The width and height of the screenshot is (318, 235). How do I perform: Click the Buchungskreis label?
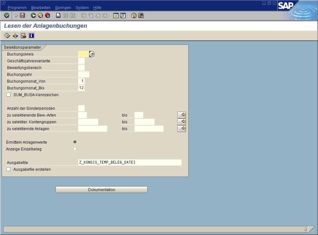coord(20,54)
